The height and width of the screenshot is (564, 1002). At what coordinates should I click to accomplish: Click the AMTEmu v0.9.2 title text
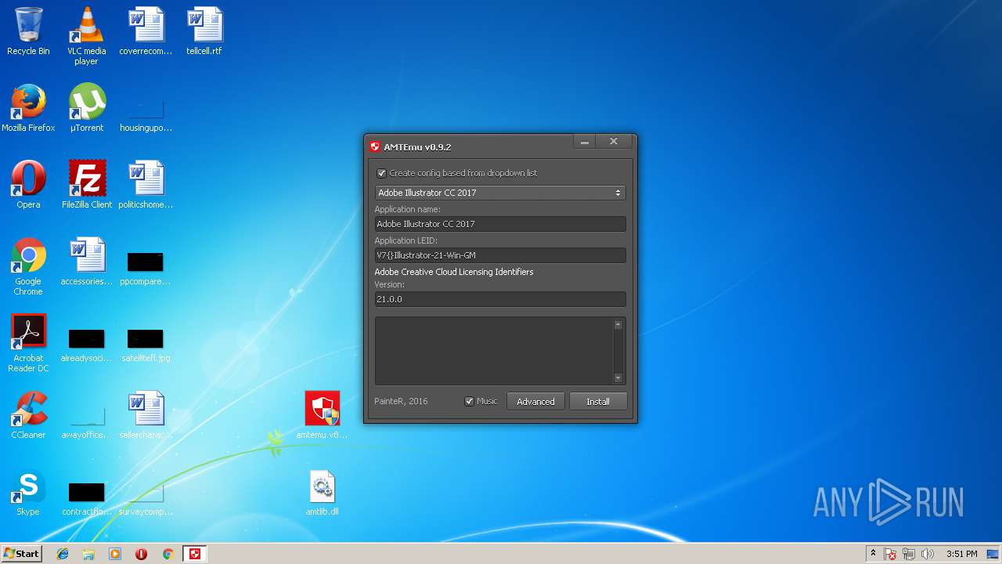click(417, 147)
